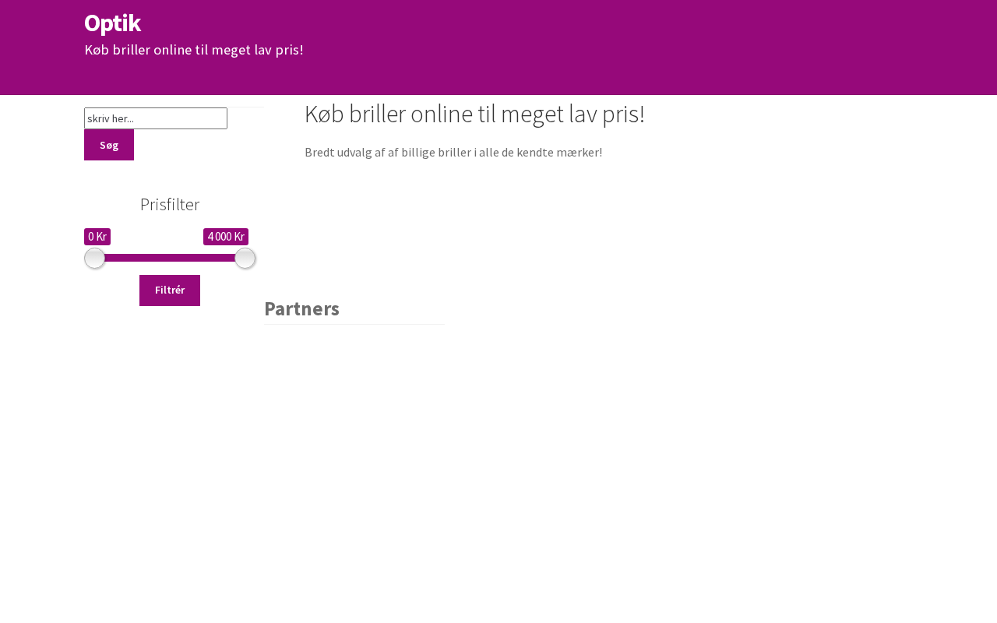997x623 pixels.
Task: Focus the 'skriv her...' search field
Action: [x=156, y=118]
